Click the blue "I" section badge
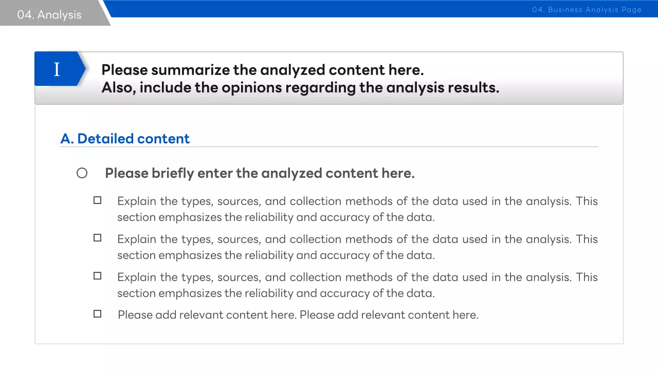 [x=57, y=69]
